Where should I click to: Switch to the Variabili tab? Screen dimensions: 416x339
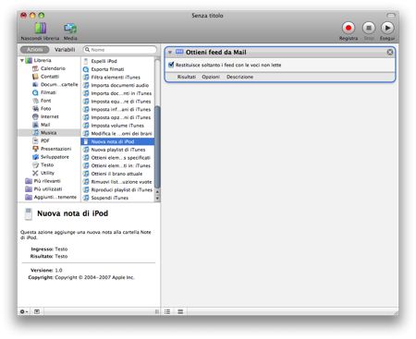coord(65,50)
